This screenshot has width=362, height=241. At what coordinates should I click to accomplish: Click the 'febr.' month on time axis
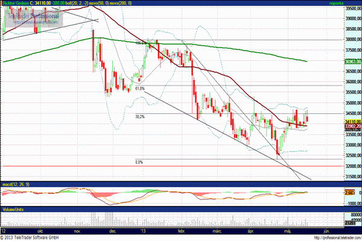[x=182, y=231]
